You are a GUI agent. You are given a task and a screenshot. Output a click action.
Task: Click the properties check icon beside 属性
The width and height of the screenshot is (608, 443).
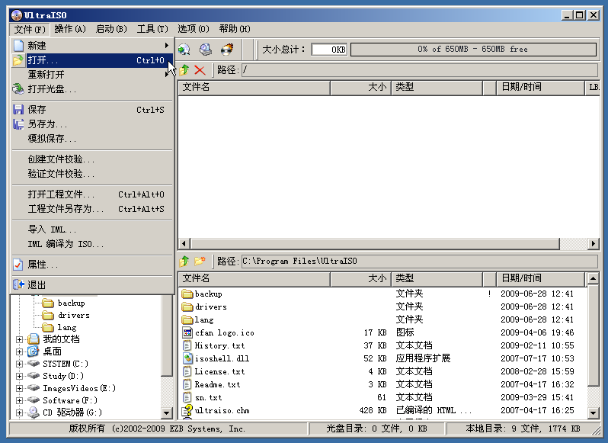coord(18,265)
